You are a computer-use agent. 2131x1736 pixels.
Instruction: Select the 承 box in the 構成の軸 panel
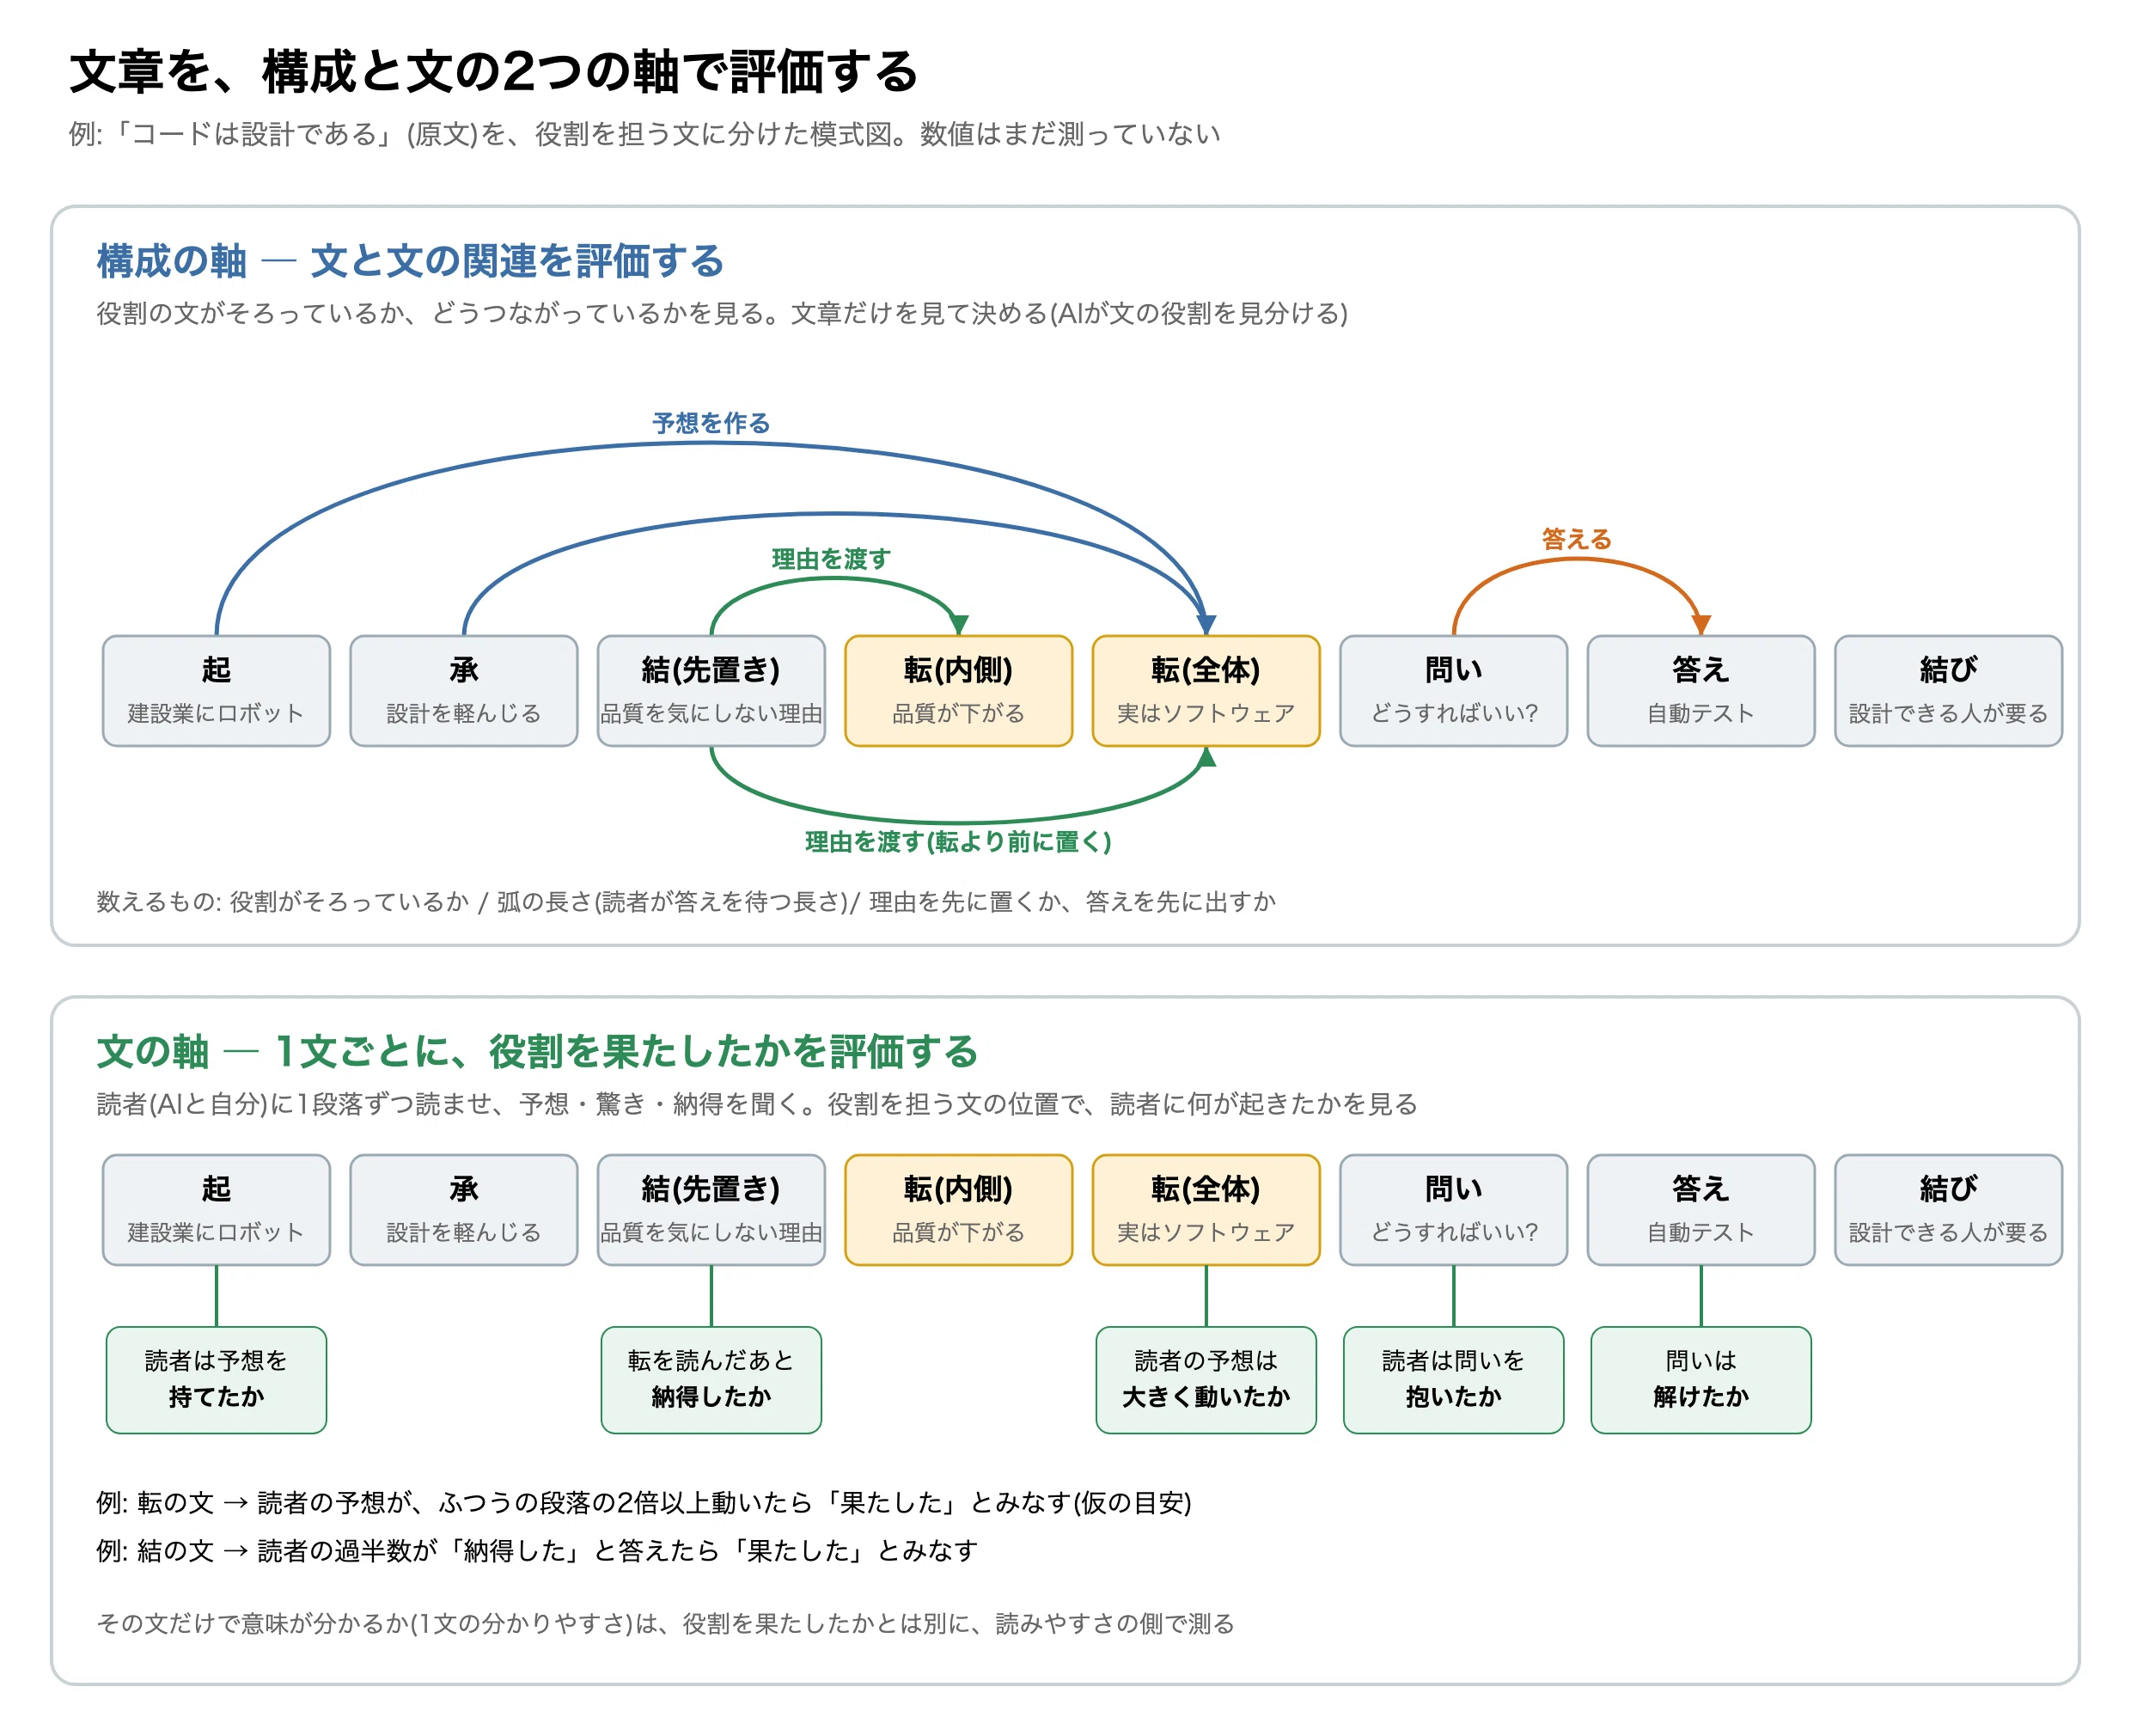(463, 690)
